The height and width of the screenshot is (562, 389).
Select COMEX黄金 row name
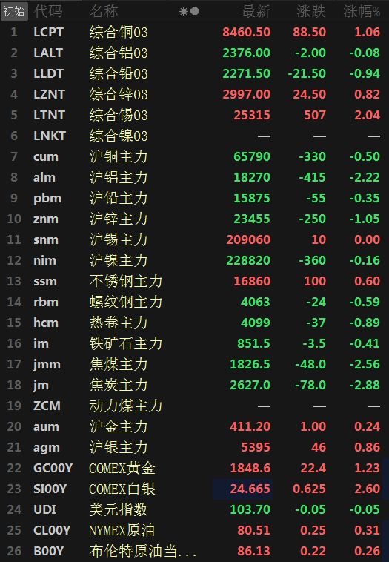pyautogui.click(x=122, y=469)
